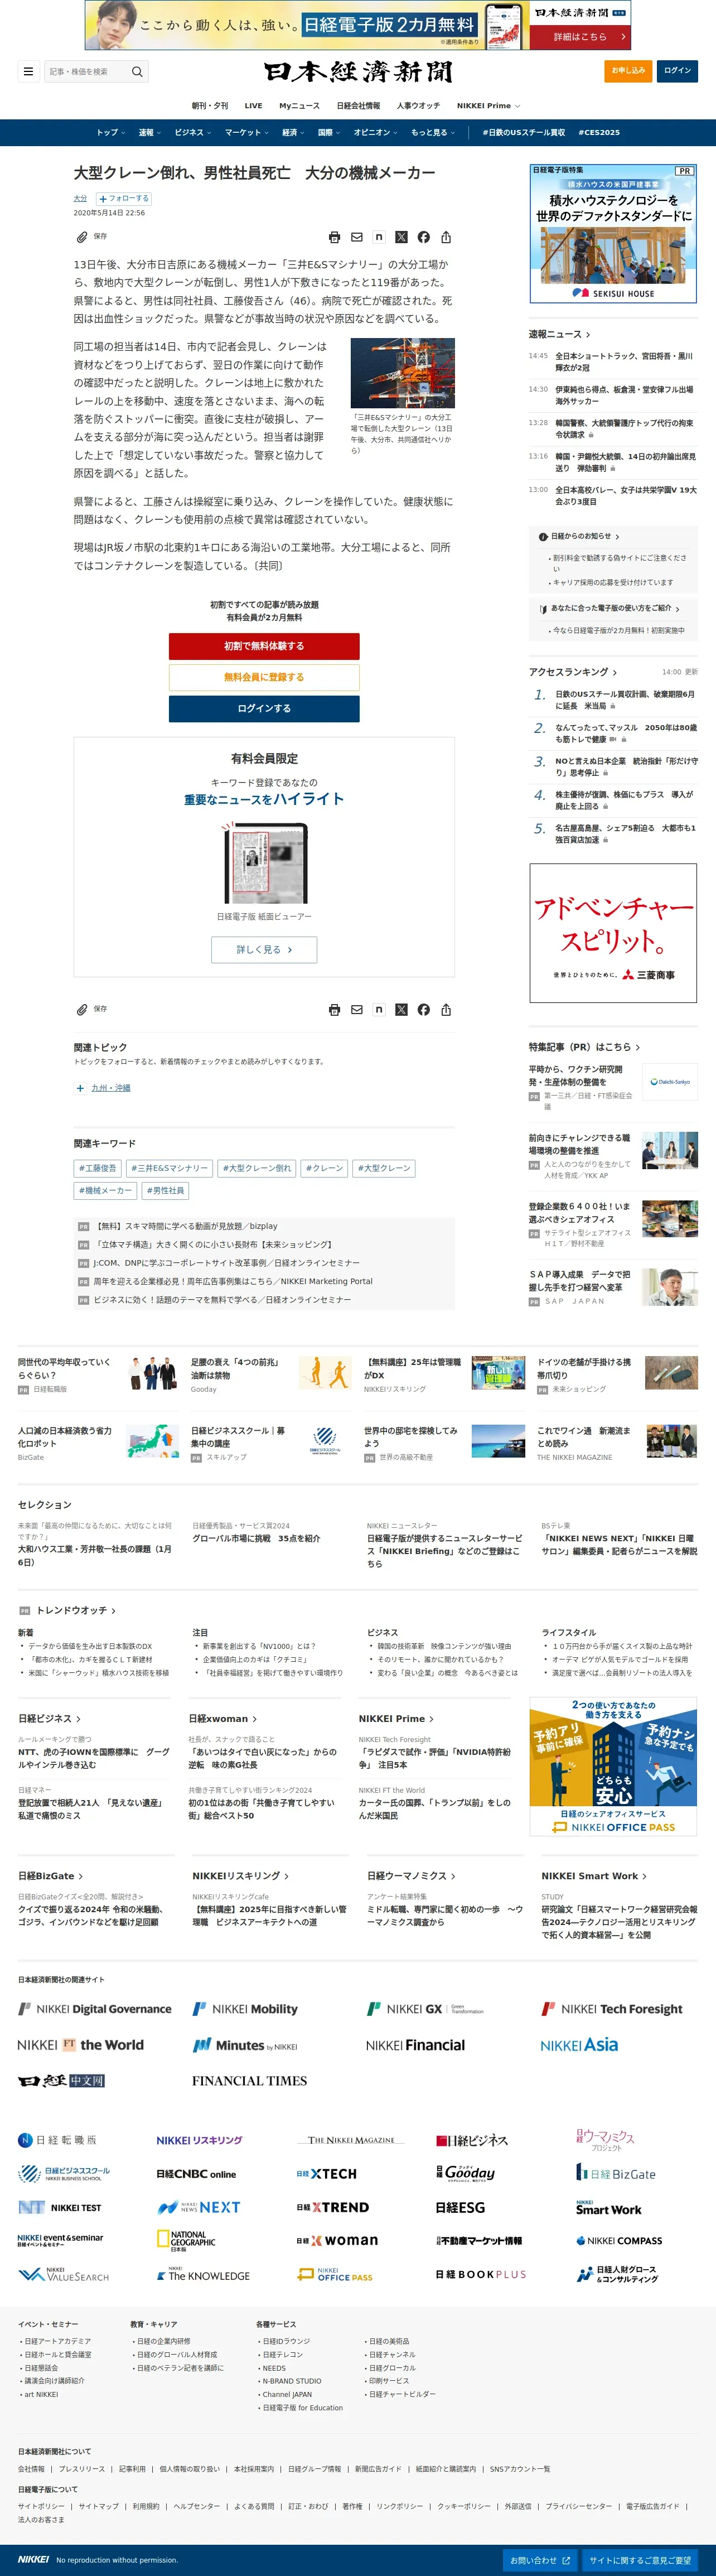716x2576 pixels.
Task: Open the 日経会社情報 menu item
Action: [358, 106]
